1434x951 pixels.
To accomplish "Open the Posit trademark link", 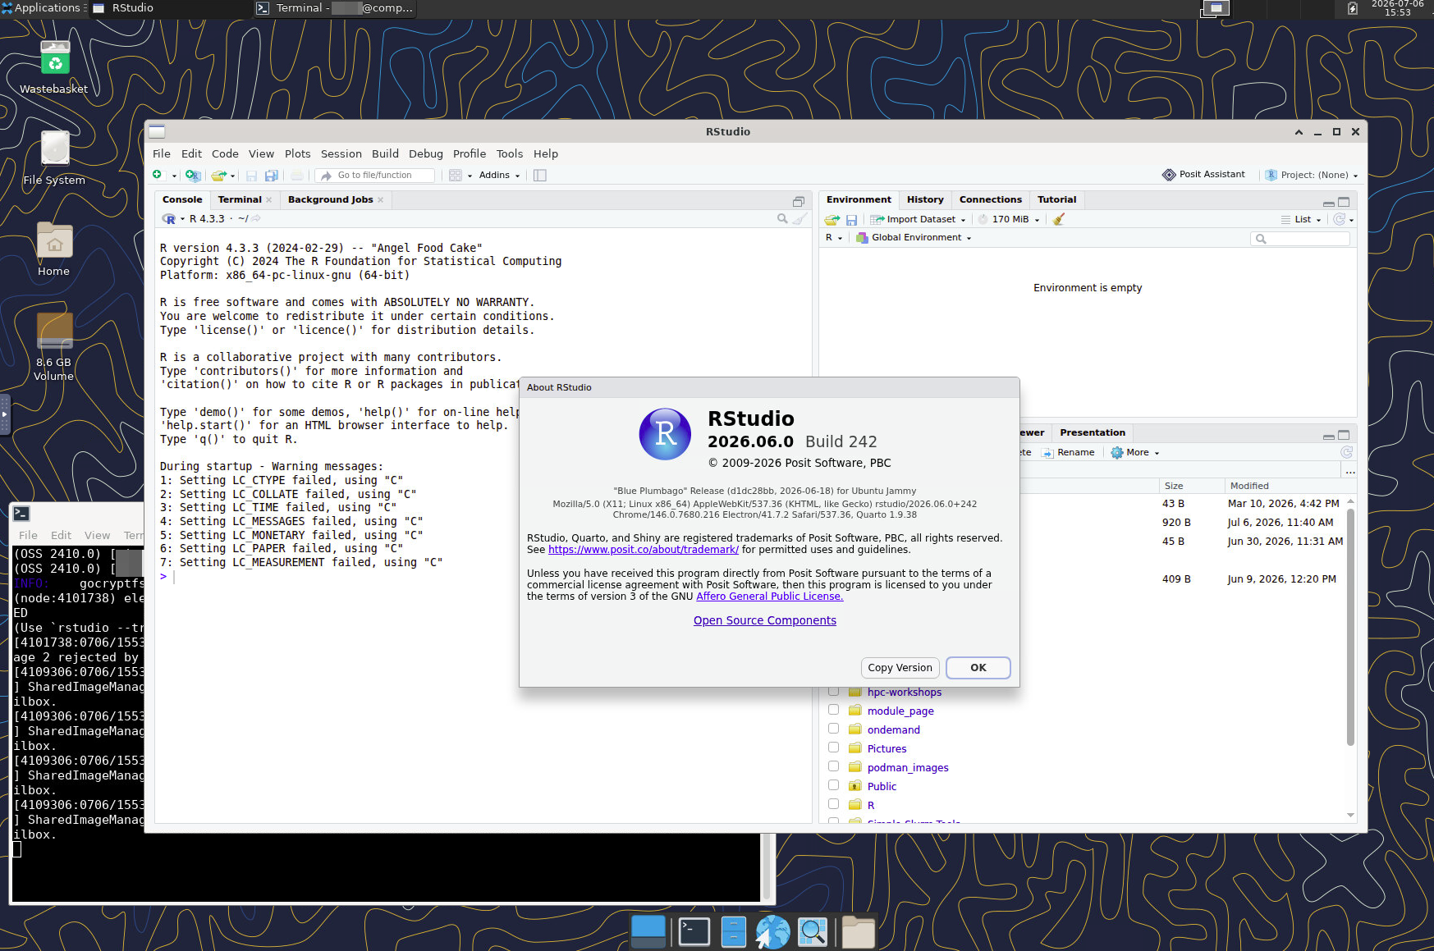I will coord(644,550).
